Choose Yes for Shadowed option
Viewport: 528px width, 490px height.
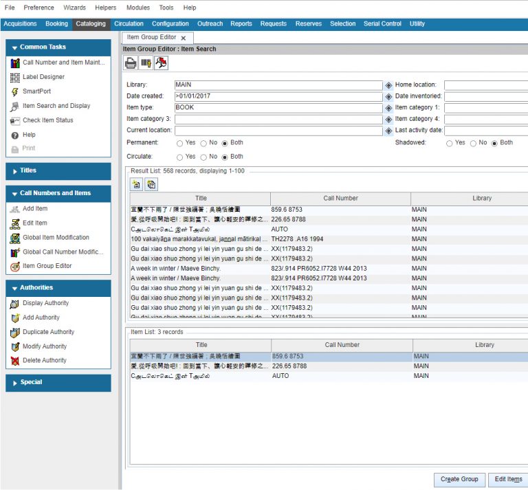coord(450,143)
